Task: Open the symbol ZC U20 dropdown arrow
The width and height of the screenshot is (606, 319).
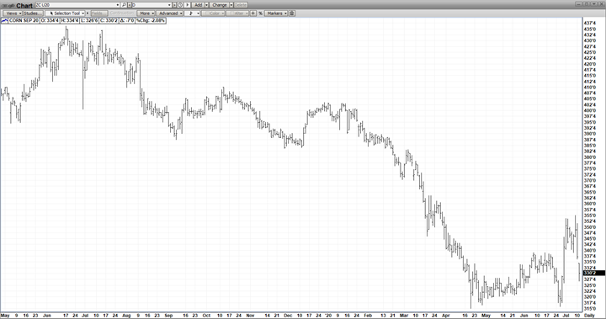Action: [118, 5]
